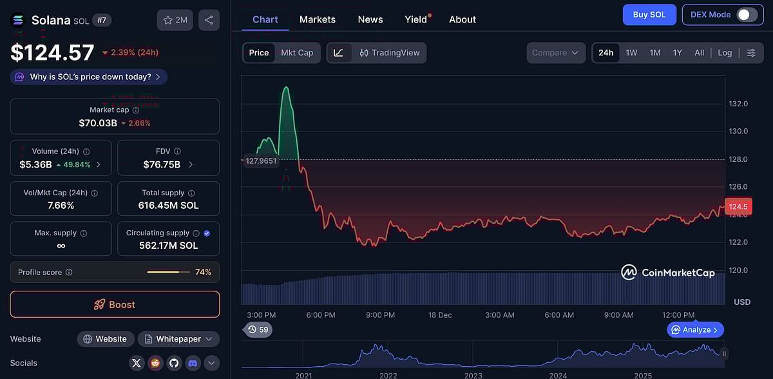Expand the extra socials chevron

point(211,363)
